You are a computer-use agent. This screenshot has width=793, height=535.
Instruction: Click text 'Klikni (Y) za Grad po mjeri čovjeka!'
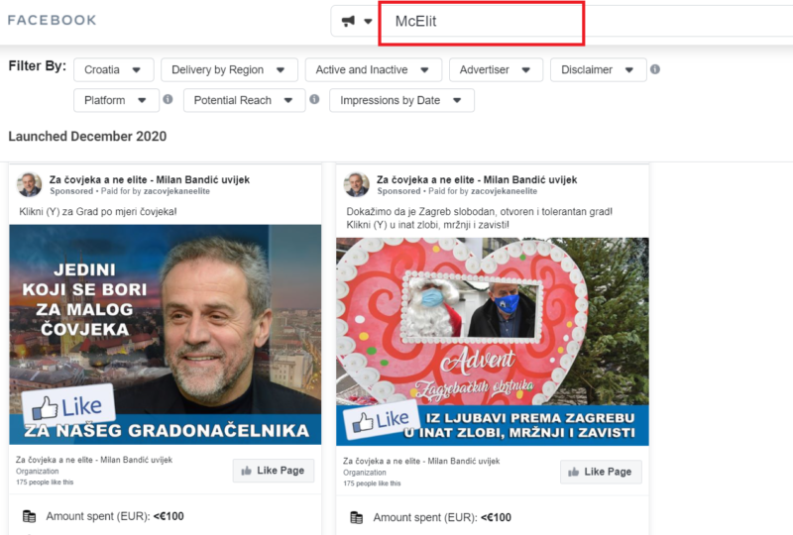click(98, 211)
